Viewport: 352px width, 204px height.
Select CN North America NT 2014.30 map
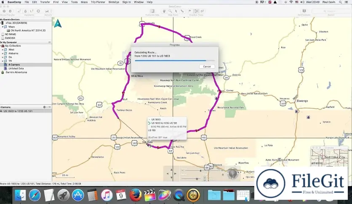point(28,30)
